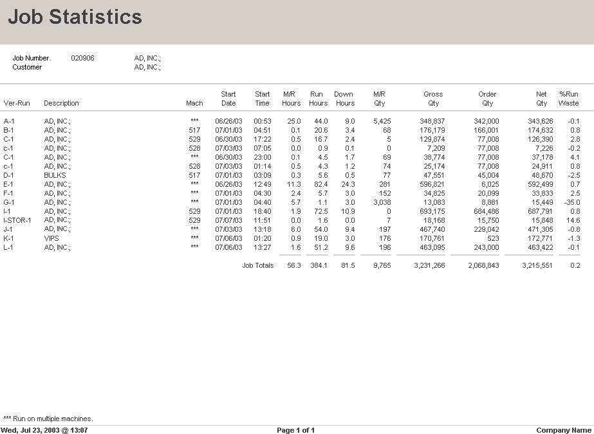Viewport: 594px width, 434px height.
Task: Click the Description column header
Action: [x=61, y=103]
